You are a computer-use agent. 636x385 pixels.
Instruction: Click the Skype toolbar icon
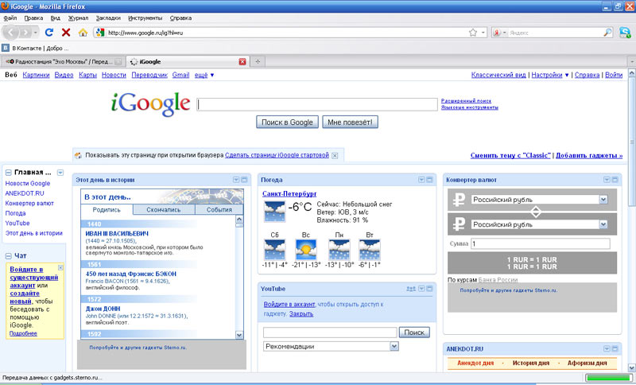tap(625, 33)
